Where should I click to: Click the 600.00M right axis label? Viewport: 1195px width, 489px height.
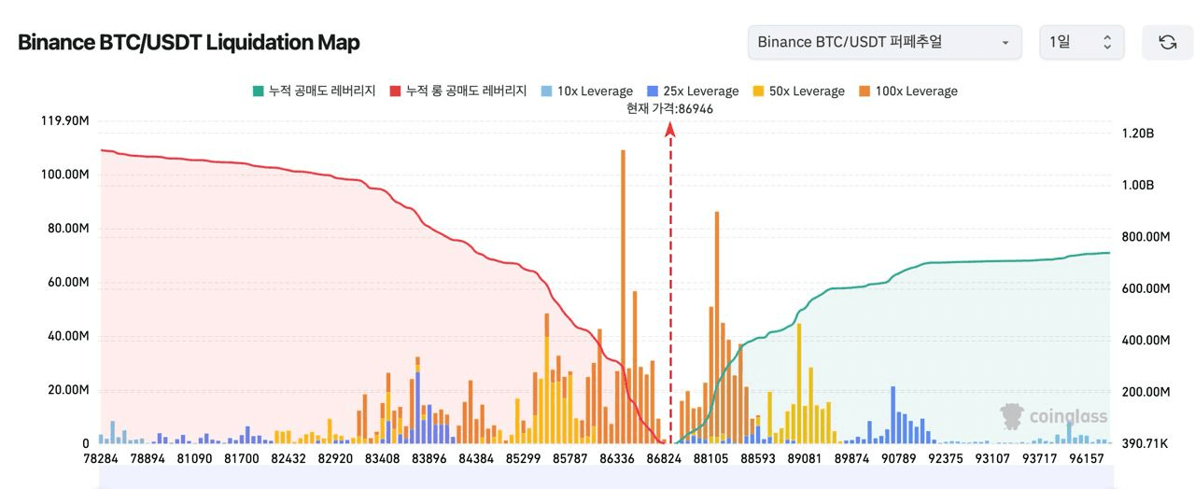(1145, 288)
